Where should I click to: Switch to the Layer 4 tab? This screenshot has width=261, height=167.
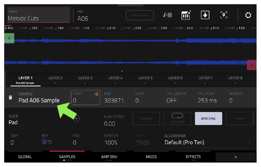(x=115, y=80)
